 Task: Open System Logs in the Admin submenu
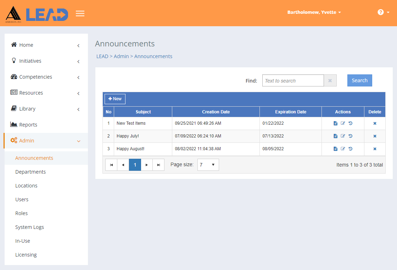coord(30,227)
